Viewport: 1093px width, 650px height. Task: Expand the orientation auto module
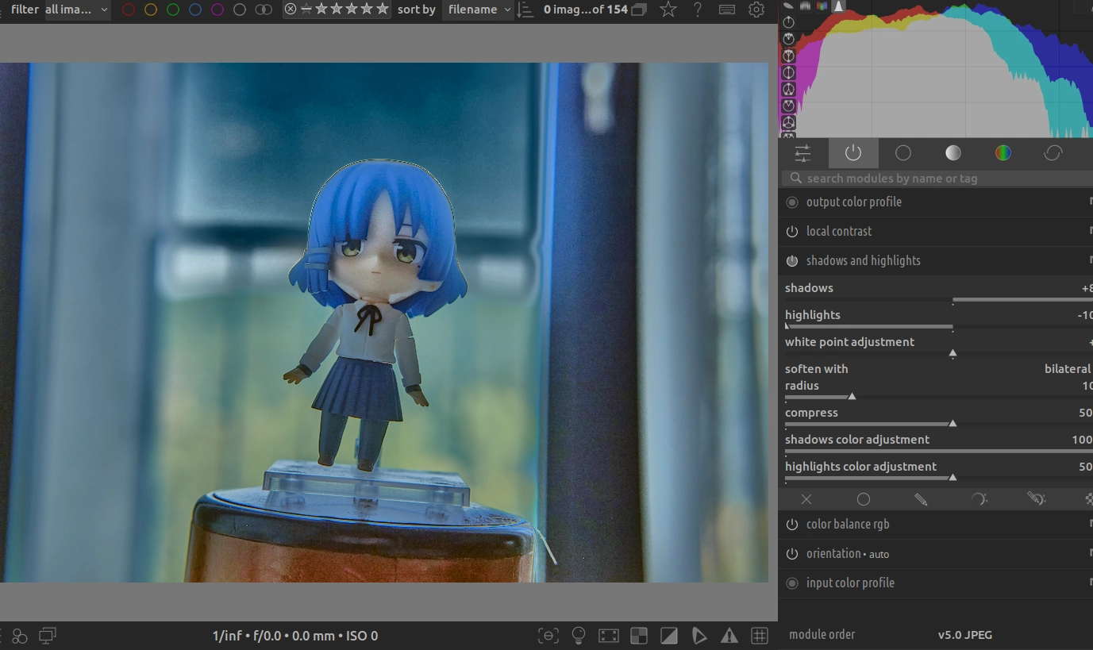point(848,553)
